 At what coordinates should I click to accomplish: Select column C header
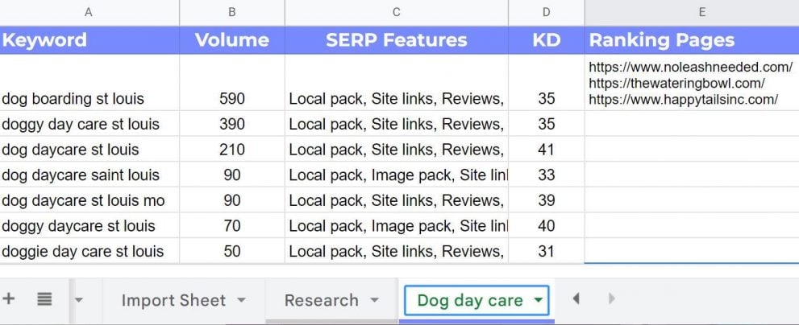pyautogui.click(x=397, y=13)
